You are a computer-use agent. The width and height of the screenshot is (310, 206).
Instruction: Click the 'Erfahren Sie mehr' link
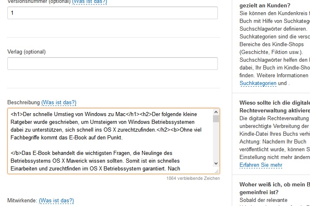pos(260,165)
